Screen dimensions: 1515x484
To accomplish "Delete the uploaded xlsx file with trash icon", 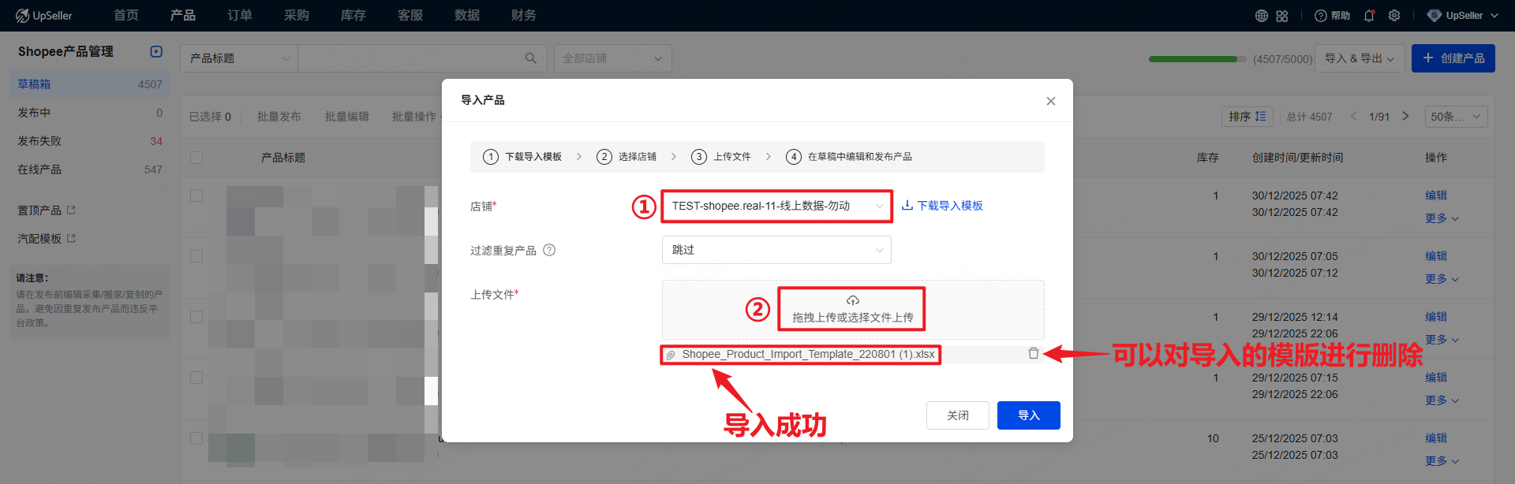I will pyautogui.click(x=1033, y=354).
